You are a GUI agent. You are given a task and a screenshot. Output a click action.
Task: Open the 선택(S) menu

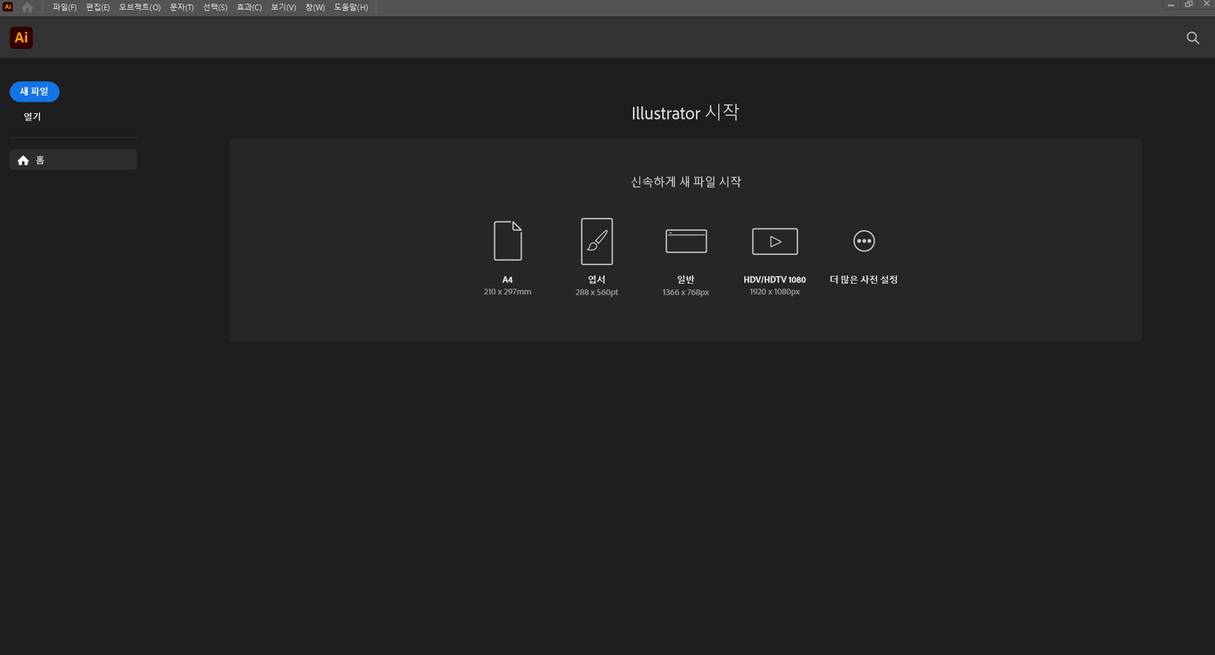215,8
